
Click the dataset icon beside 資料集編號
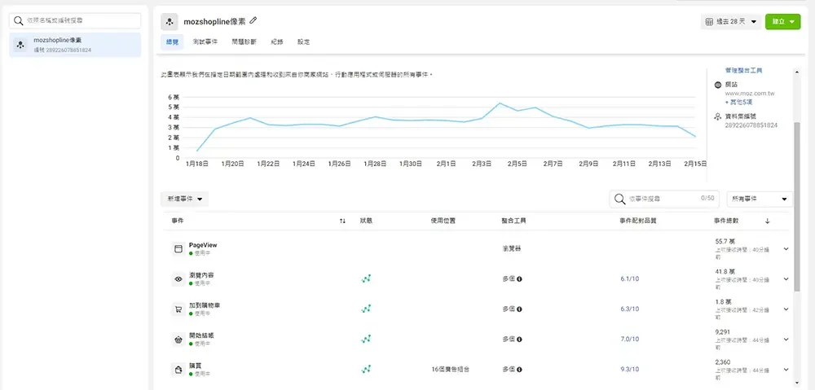click(718, 117)
